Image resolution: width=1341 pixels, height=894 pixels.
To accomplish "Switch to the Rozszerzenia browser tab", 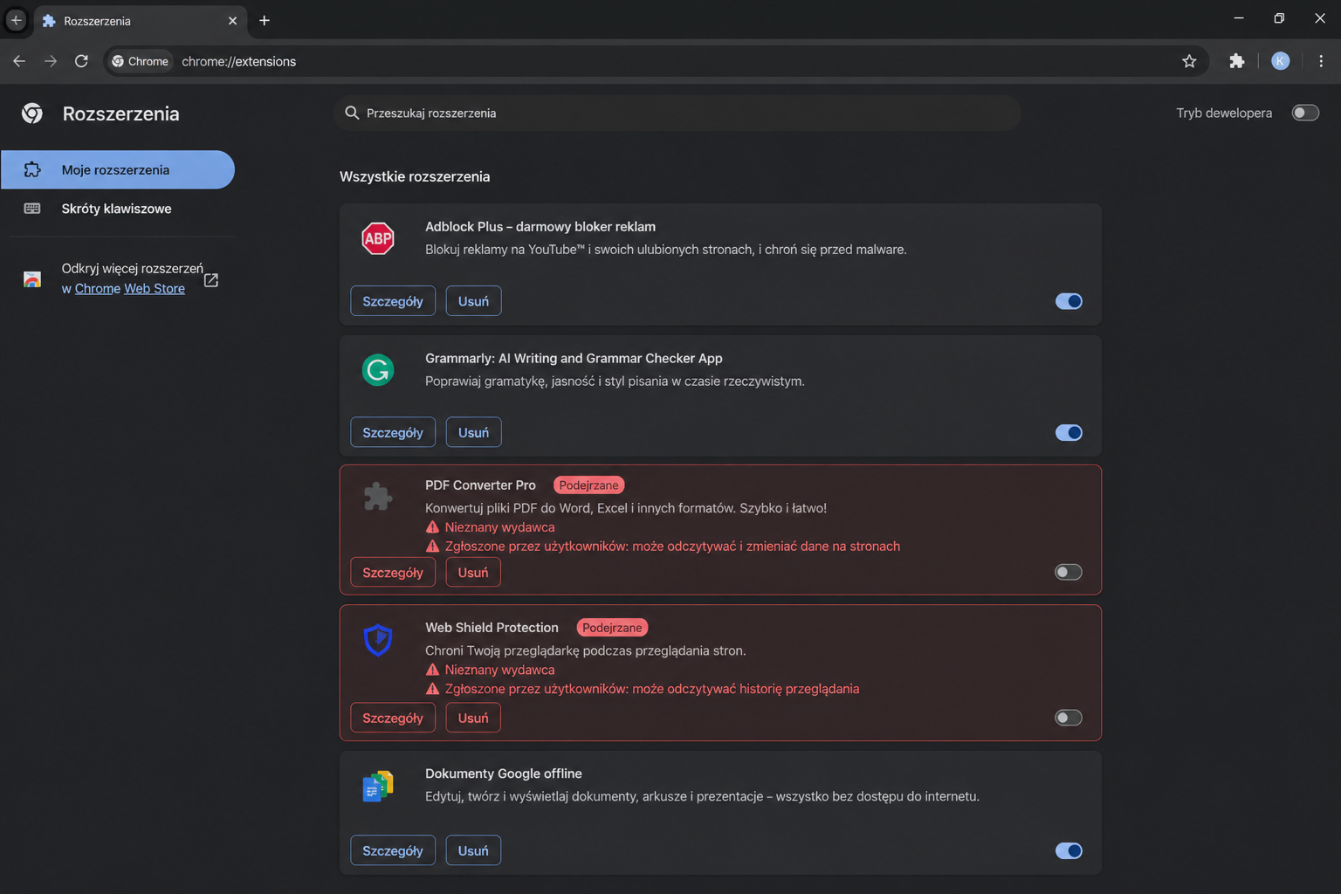I will [140, 20].
